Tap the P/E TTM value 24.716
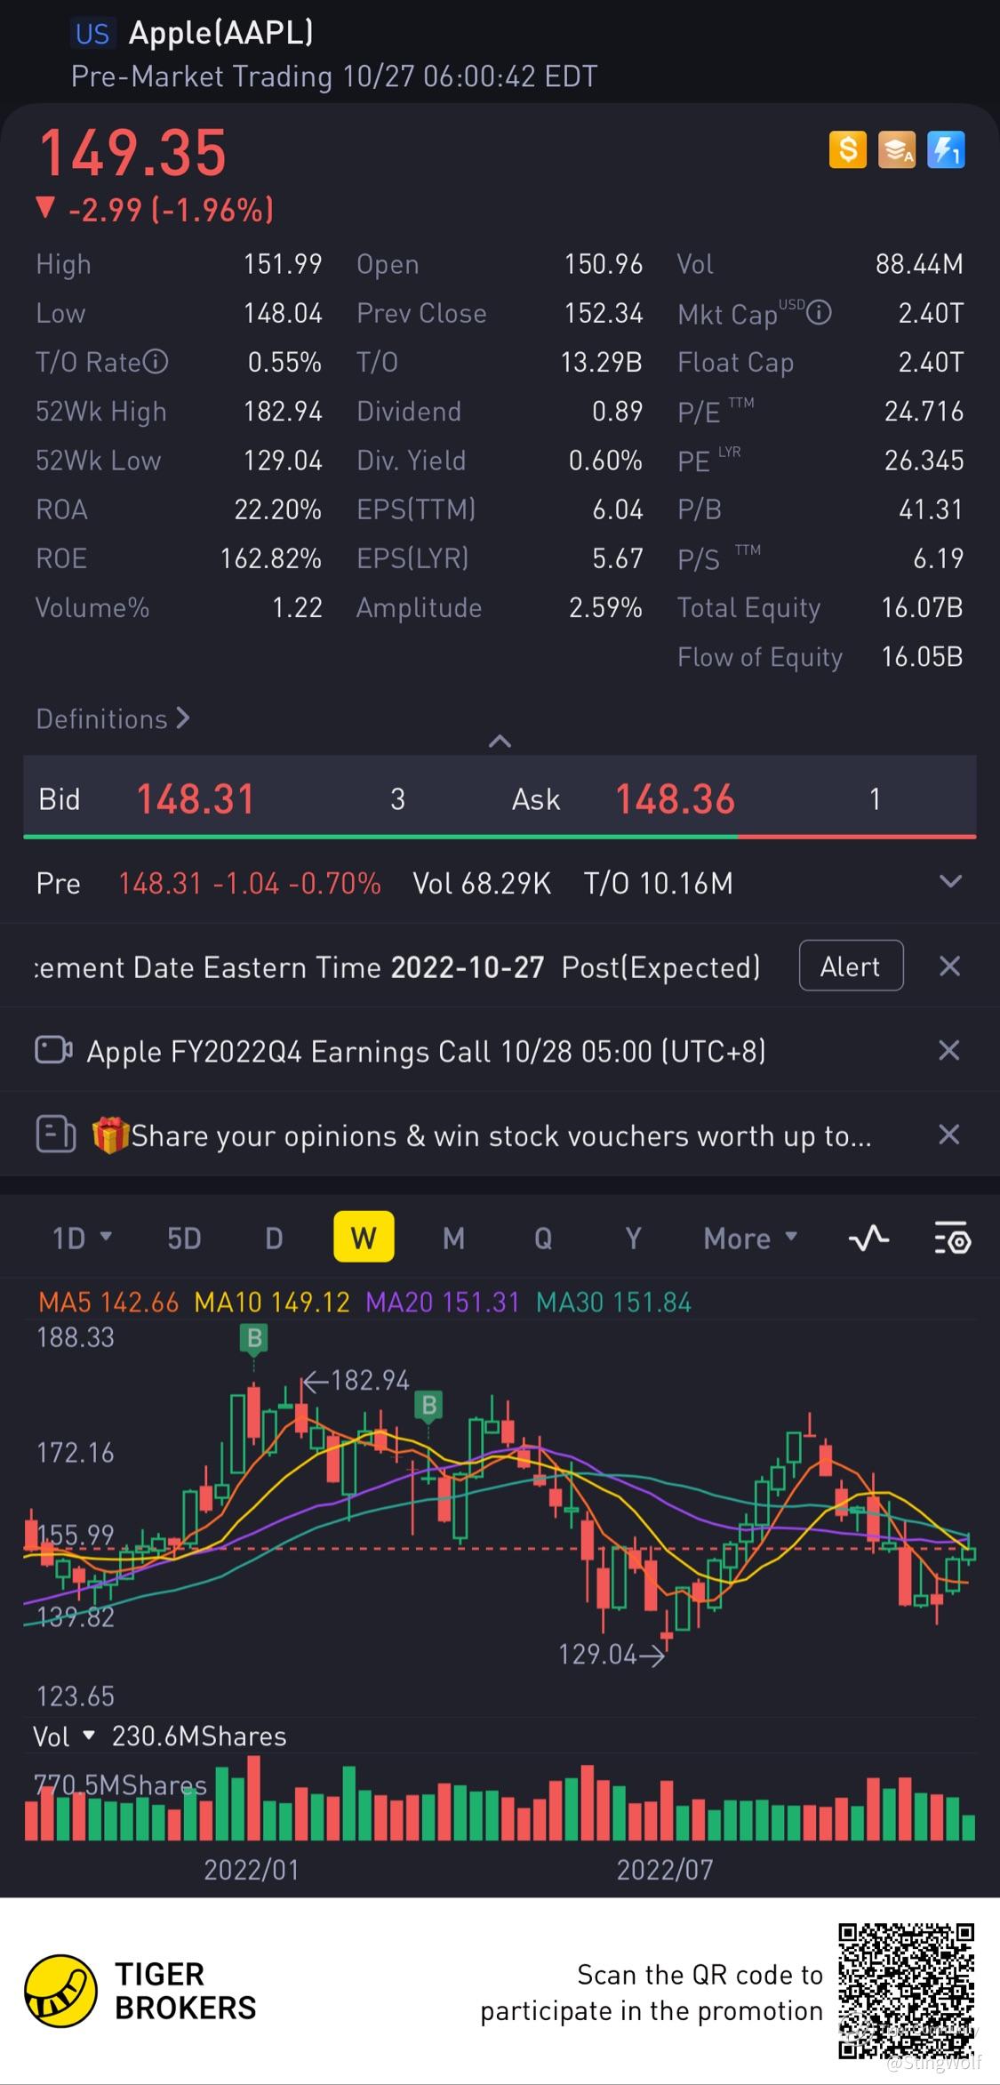The width and height of the screenshot is (1000, 2085). (x=924, y=411)
